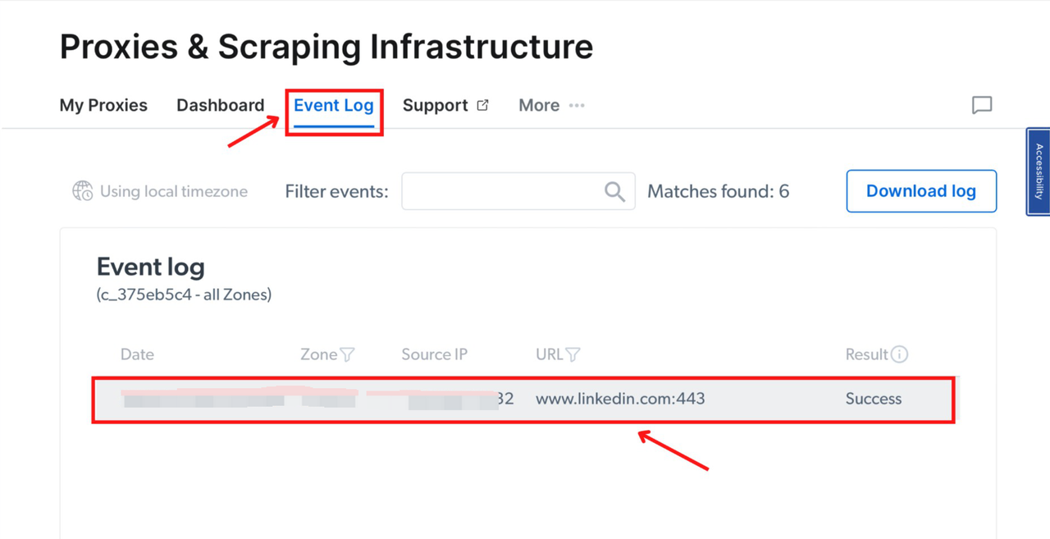This screenshot has width=1050, height=539.
Task: Click the search magnifier icon in filter box
Action: point(614,191)
